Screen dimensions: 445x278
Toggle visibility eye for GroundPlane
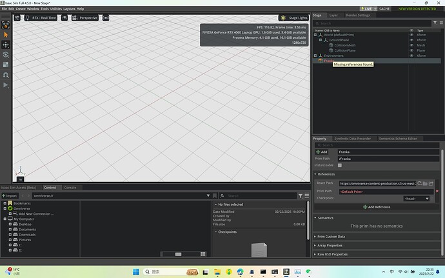(412, 40)
